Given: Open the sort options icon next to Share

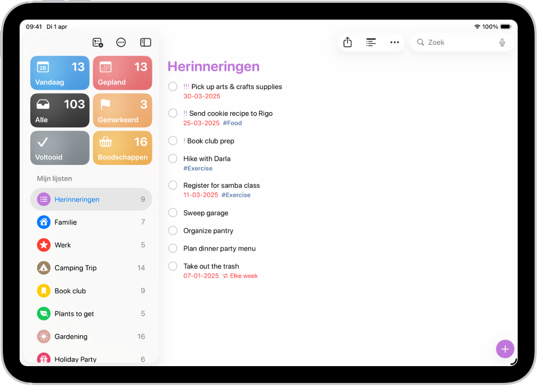Looking at the screenshot, I should [371, 42].
